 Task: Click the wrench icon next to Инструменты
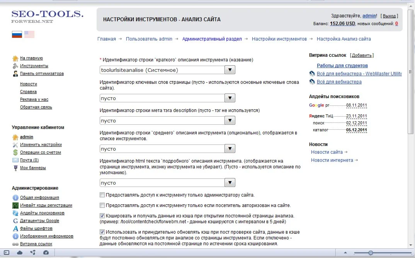point(15,66)
